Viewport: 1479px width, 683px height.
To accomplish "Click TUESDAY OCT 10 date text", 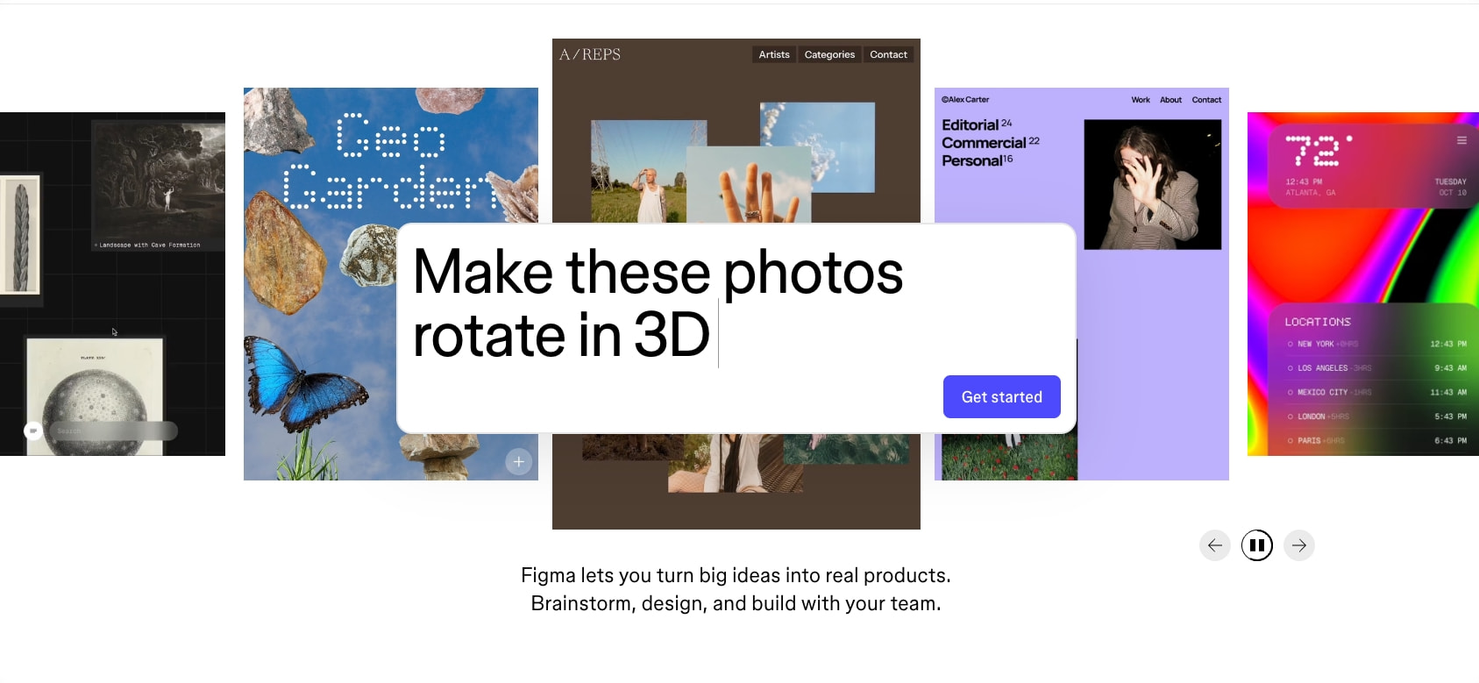I will pos(1450,187).
